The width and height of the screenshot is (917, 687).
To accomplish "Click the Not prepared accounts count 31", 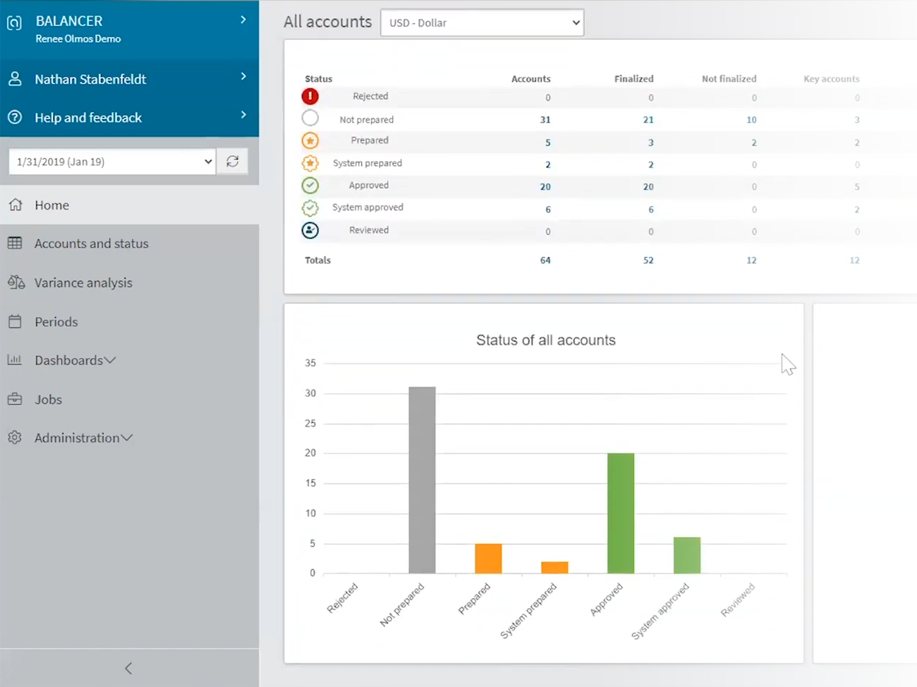I will point(545,120).
